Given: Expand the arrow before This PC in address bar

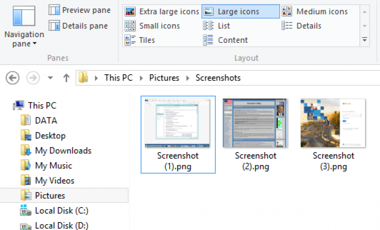Looking at the screenshot, I should point(96,78).
